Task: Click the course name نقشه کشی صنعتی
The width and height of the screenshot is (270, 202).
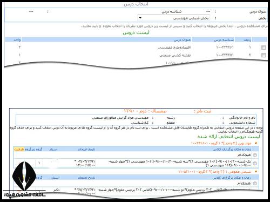Action: [175, 55]
